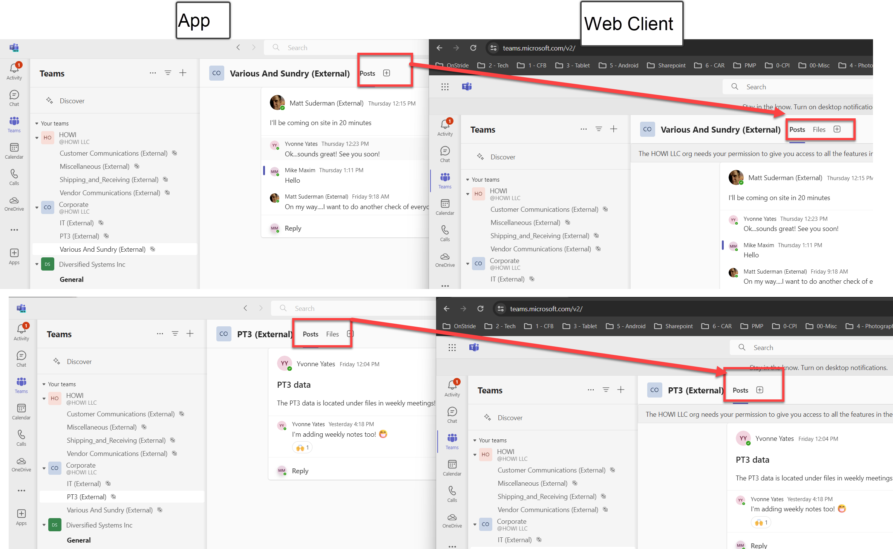
Task: Open Calendar in the top web client sidebar
Action: [x=445, y=207]
